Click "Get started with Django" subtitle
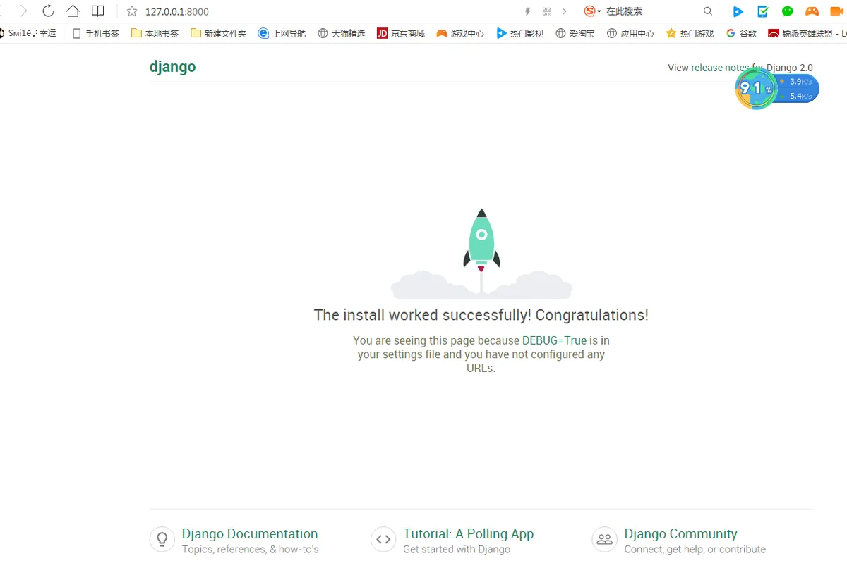847x568 pixels. tap(457, 550)
